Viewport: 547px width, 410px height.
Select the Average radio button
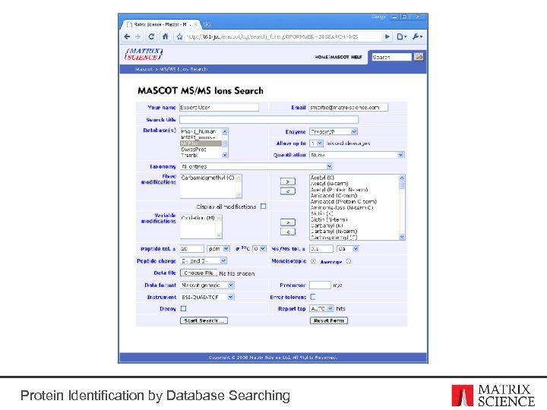click(x=349, y=261)
